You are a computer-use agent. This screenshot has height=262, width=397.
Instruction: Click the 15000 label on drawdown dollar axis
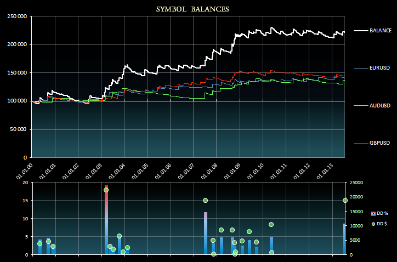[356, 212]
